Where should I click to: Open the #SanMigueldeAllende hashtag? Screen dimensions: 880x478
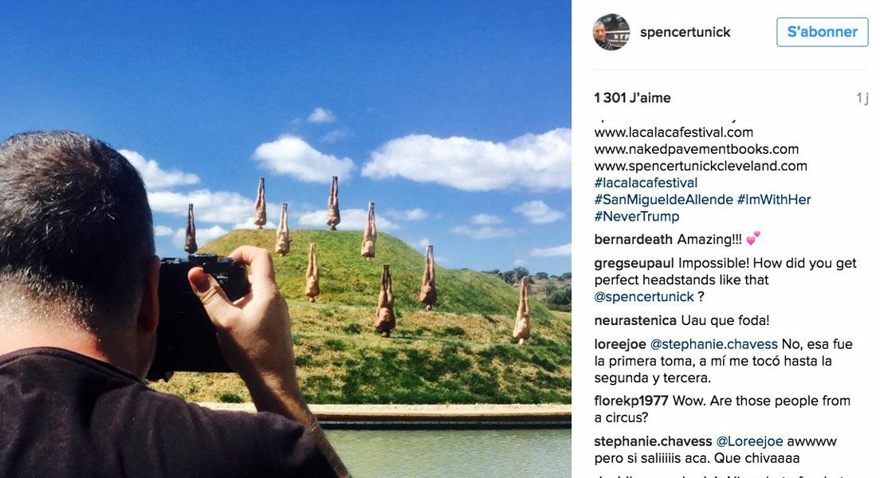tap(663, 200)
